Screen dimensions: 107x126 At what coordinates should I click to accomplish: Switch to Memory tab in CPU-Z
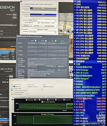tap(33, 4)
